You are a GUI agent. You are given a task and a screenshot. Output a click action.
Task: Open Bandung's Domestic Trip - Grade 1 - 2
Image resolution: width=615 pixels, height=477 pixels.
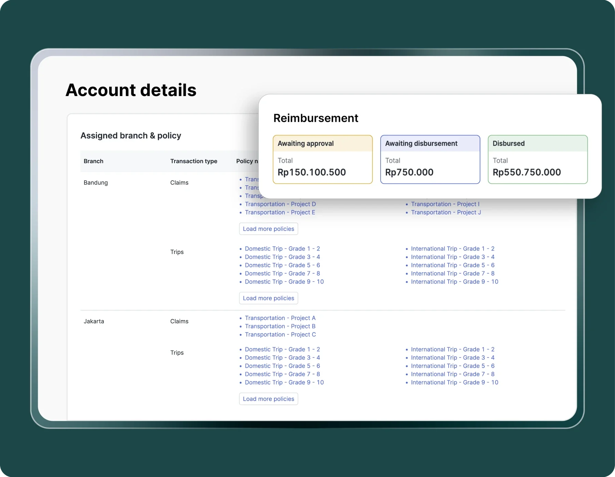(x=282, y=249)
